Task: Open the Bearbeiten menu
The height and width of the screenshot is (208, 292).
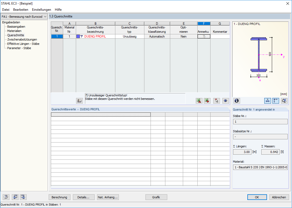Action: click(21, 10)
